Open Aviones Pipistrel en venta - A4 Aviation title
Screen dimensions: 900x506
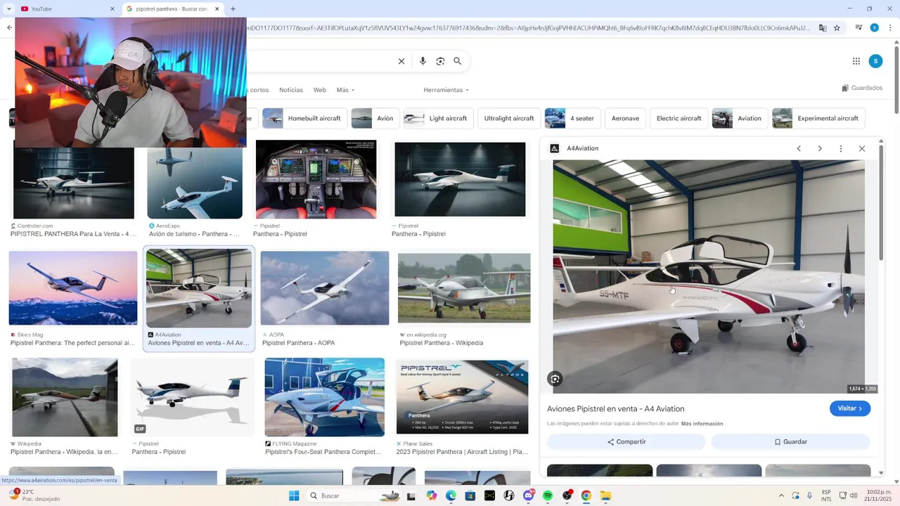[x=616, y=408]
